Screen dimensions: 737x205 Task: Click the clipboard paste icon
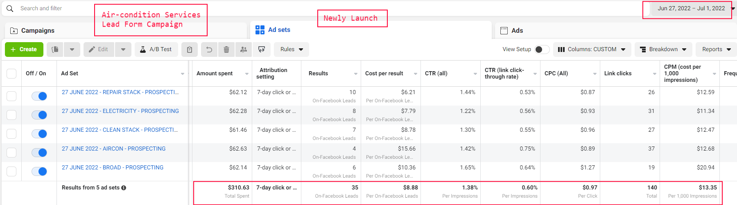[190, 50]
